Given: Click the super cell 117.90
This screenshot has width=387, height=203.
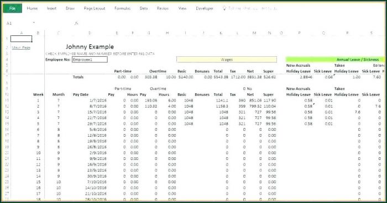Looking at the screenshot, I should (270, 100).
